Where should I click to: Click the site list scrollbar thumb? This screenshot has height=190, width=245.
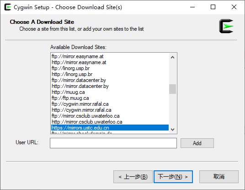[172, 89]
